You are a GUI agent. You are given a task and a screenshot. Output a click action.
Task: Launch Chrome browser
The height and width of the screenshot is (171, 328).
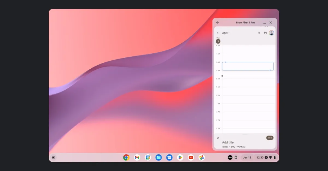(x=126, y=157)
